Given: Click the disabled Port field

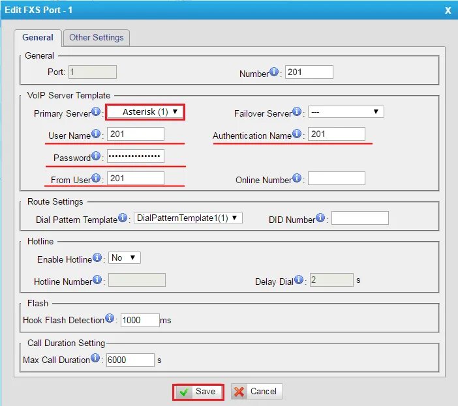Looking at the screenshot, I should (93, 72).
